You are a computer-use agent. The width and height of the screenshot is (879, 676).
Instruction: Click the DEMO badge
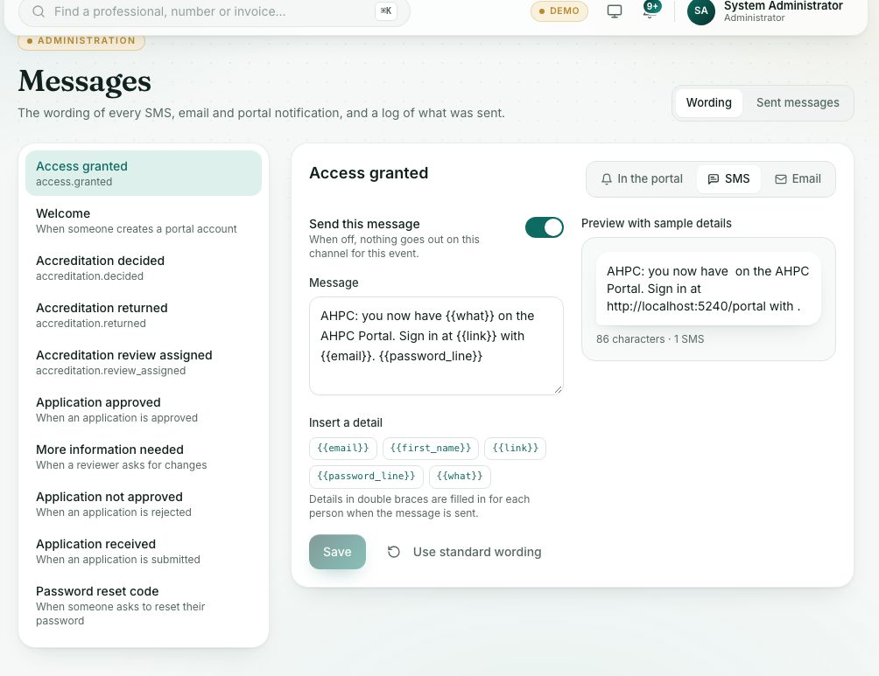(559, 11)
